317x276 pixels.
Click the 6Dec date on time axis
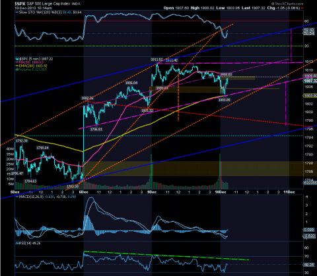84,192
